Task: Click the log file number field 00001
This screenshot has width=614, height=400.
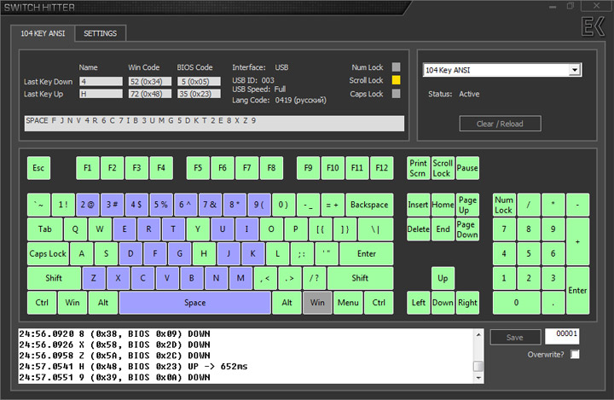Action: 562,335
